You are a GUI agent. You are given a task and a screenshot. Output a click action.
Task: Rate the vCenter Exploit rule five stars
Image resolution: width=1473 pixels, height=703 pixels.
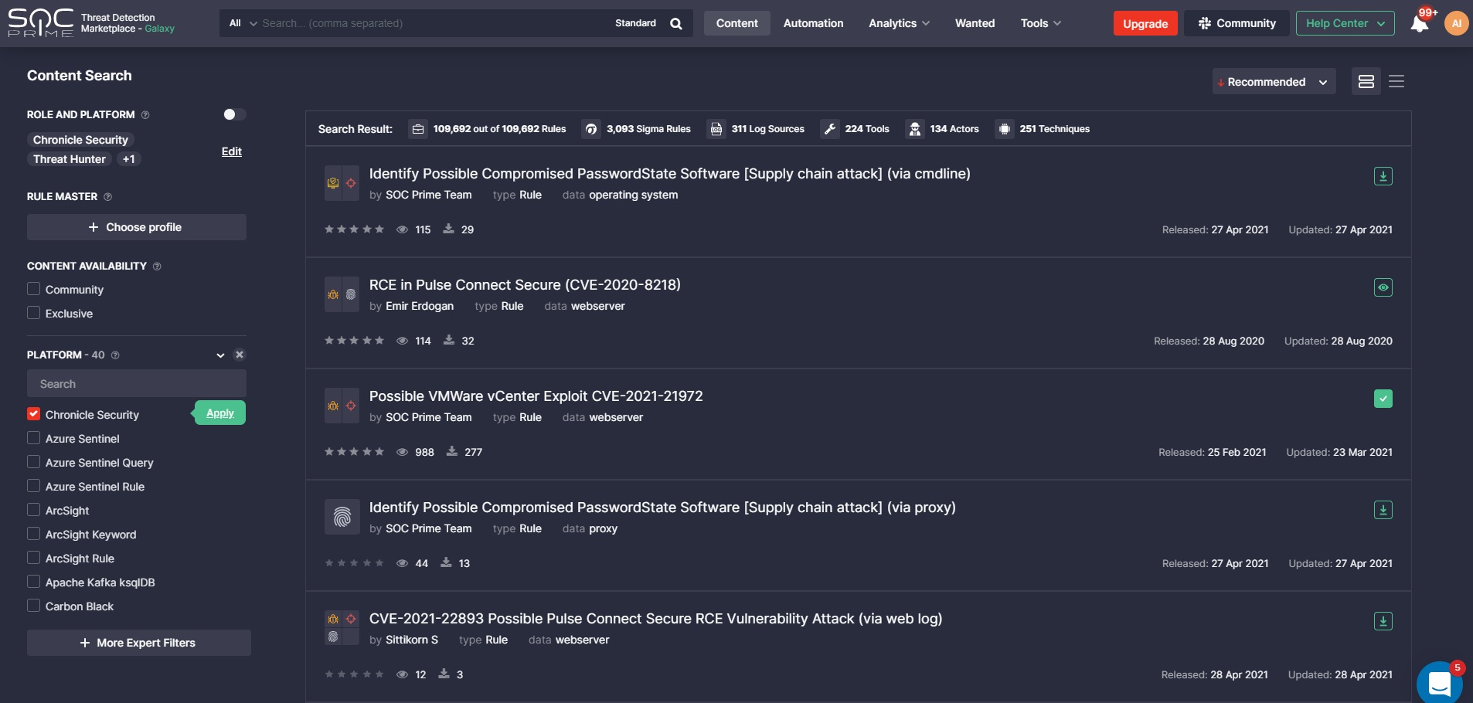(379, 451)
